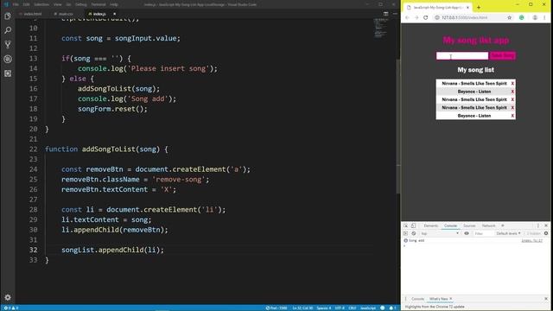The image size is (553, 311).
Task: Click the pink Add Song button
Action: 503,55
